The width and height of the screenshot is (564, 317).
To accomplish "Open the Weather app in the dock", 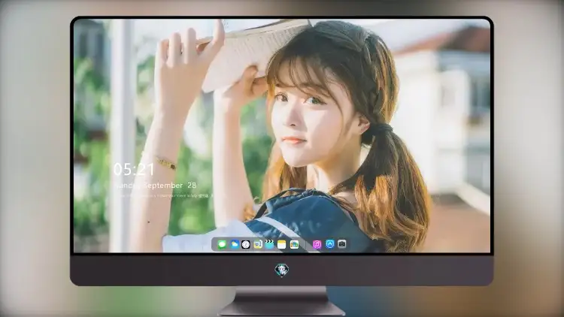I will 234,245.
